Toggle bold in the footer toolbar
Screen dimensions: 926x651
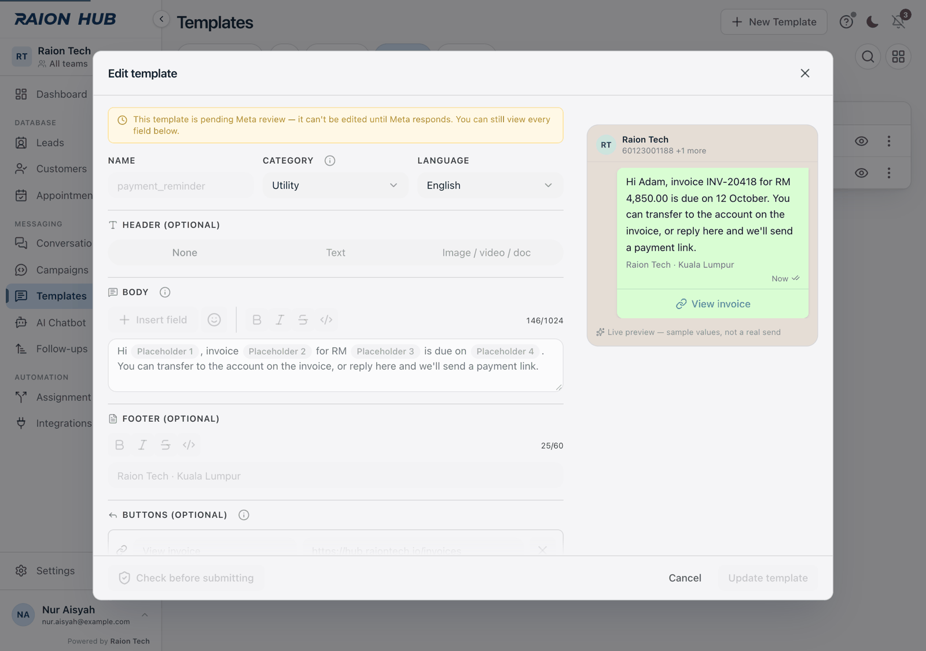click(120, 445)
